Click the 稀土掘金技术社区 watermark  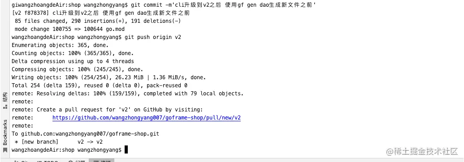click(x=422, y=151)
